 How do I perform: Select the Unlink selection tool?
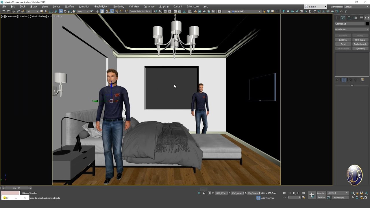(x=18, y=11)
